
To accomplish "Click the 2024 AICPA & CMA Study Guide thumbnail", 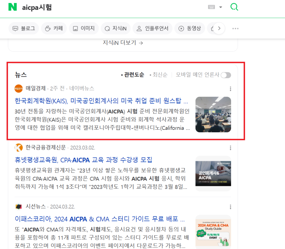I will point(213,232).
